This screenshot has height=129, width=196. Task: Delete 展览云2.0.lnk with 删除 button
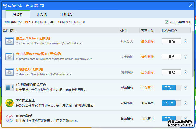(172, 41)
